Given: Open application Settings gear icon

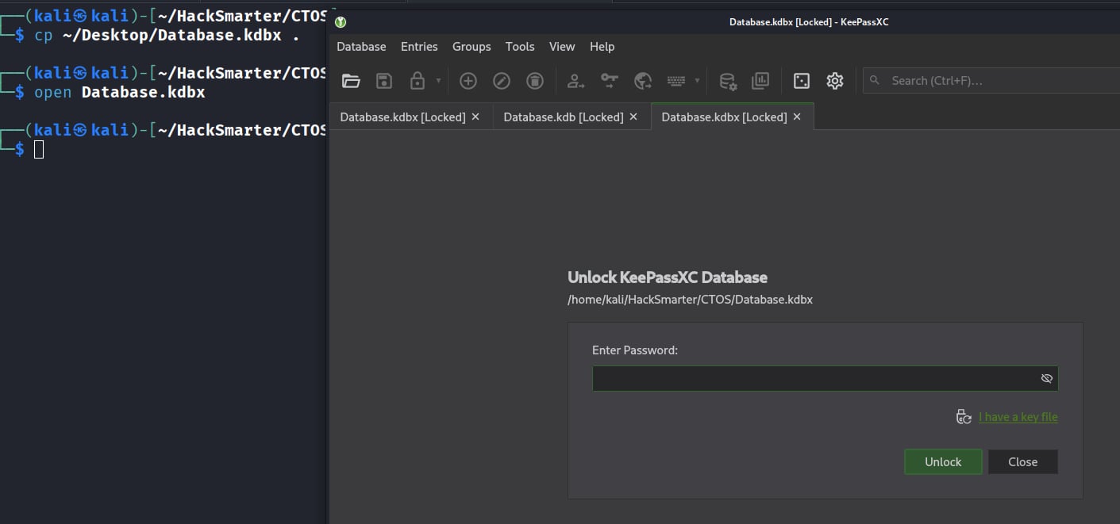Looking at the screenshot, I should pyautogui.click(x=834, y=81).
